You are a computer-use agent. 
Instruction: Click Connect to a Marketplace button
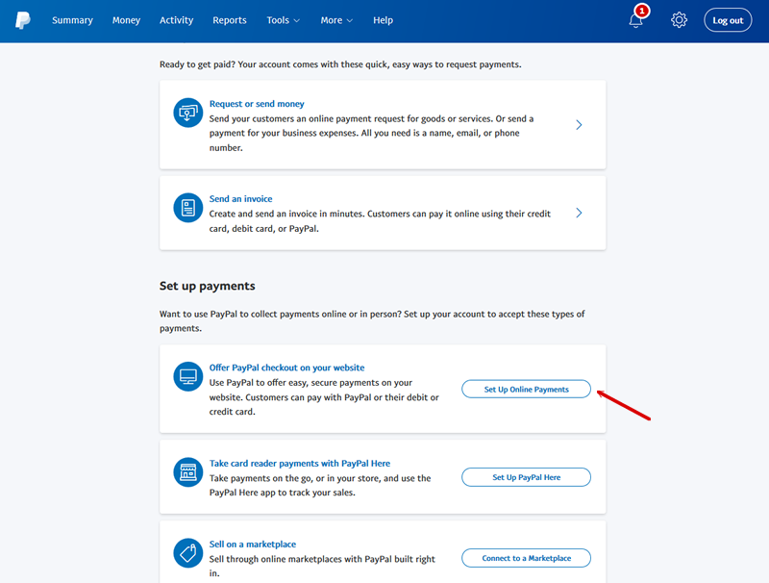tap(526, 558)
